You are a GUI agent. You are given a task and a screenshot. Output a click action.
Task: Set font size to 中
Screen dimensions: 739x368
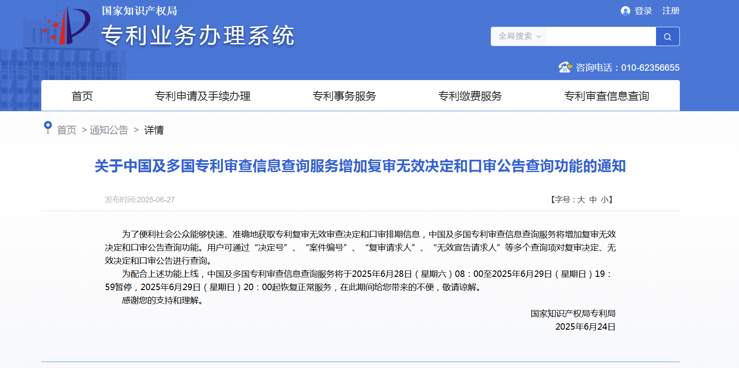pos(593,200)
